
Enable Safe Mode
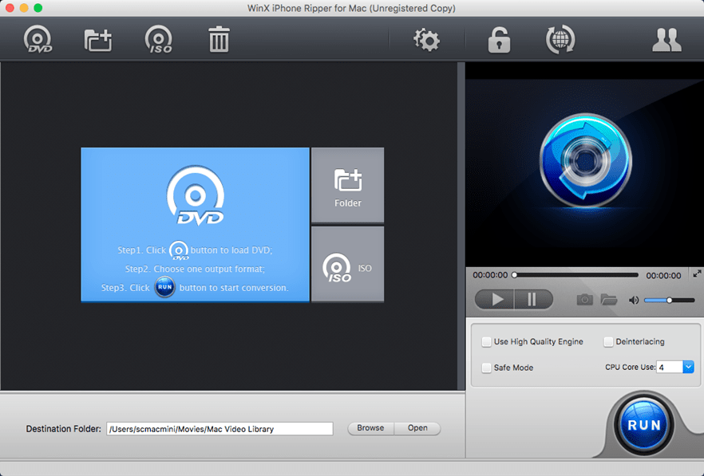(x=487, y=368)
